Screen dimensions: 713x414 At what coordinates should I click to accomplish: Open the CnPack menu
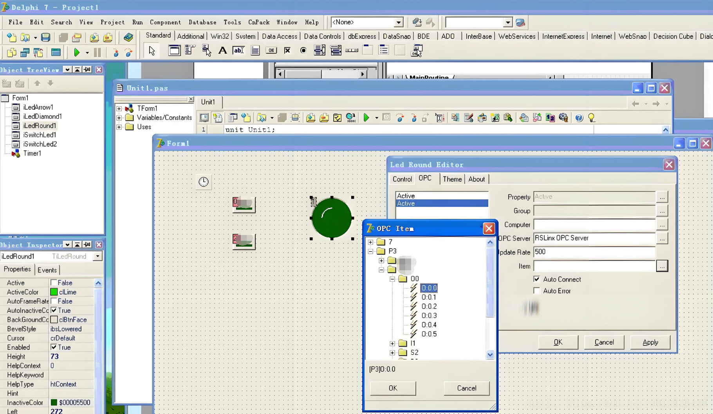(x=259, y=22)
